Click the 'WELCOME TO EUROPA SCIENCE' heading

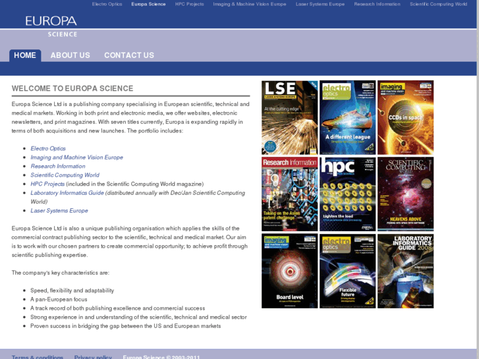(72, 89)
